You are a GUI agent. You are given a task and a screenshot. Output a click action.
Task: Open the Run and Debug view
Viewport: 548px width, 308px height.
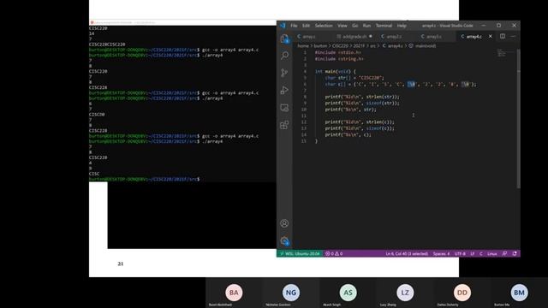tap(284, 90)
